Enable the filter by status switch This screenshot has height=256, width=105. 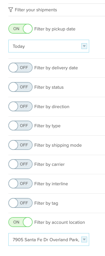[x=20, y=87]
